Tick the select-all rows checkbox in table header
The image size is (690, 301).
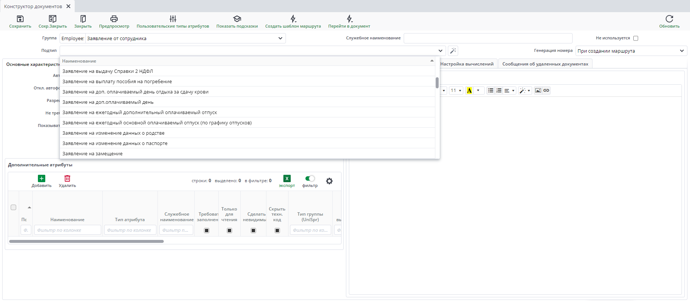pyautogui.click(x=14, y=207)
